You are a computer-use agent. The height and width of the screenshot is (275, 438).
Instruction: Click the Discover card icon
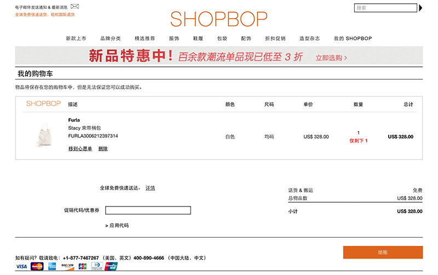[67, 267]
